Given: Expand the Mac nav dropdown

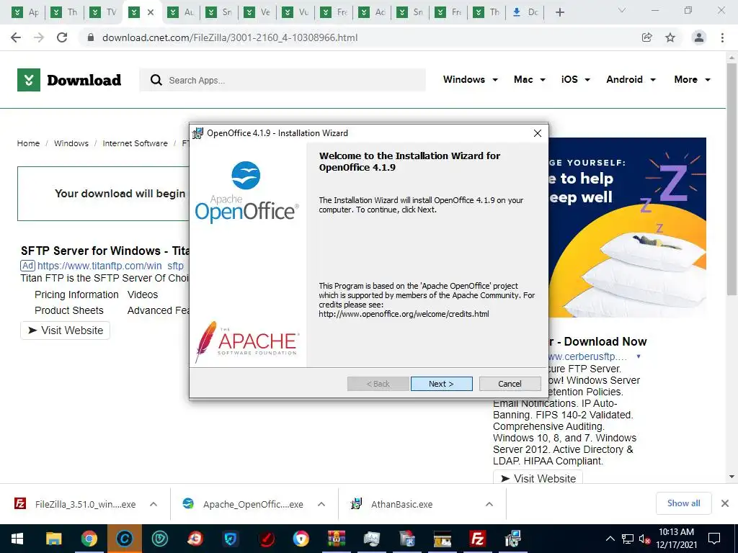Looking at the screenshot, I should click(530, 79).
